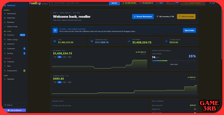Open the Stats page

tap(14, 66)
